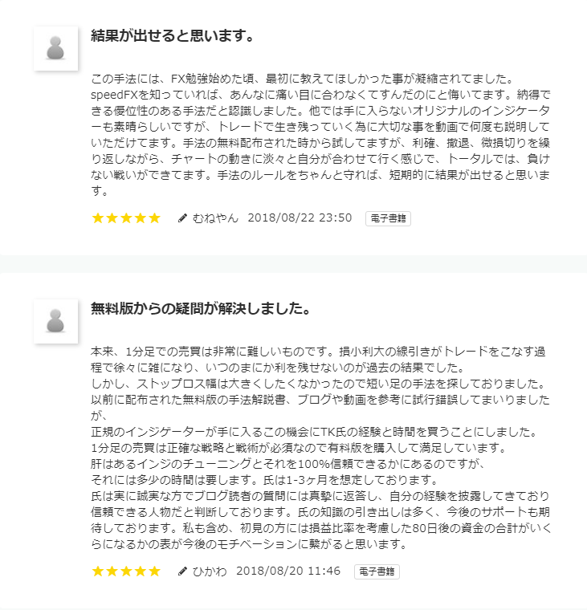Click the pencil icon next to ひかわ

click(x=182, y=571)
